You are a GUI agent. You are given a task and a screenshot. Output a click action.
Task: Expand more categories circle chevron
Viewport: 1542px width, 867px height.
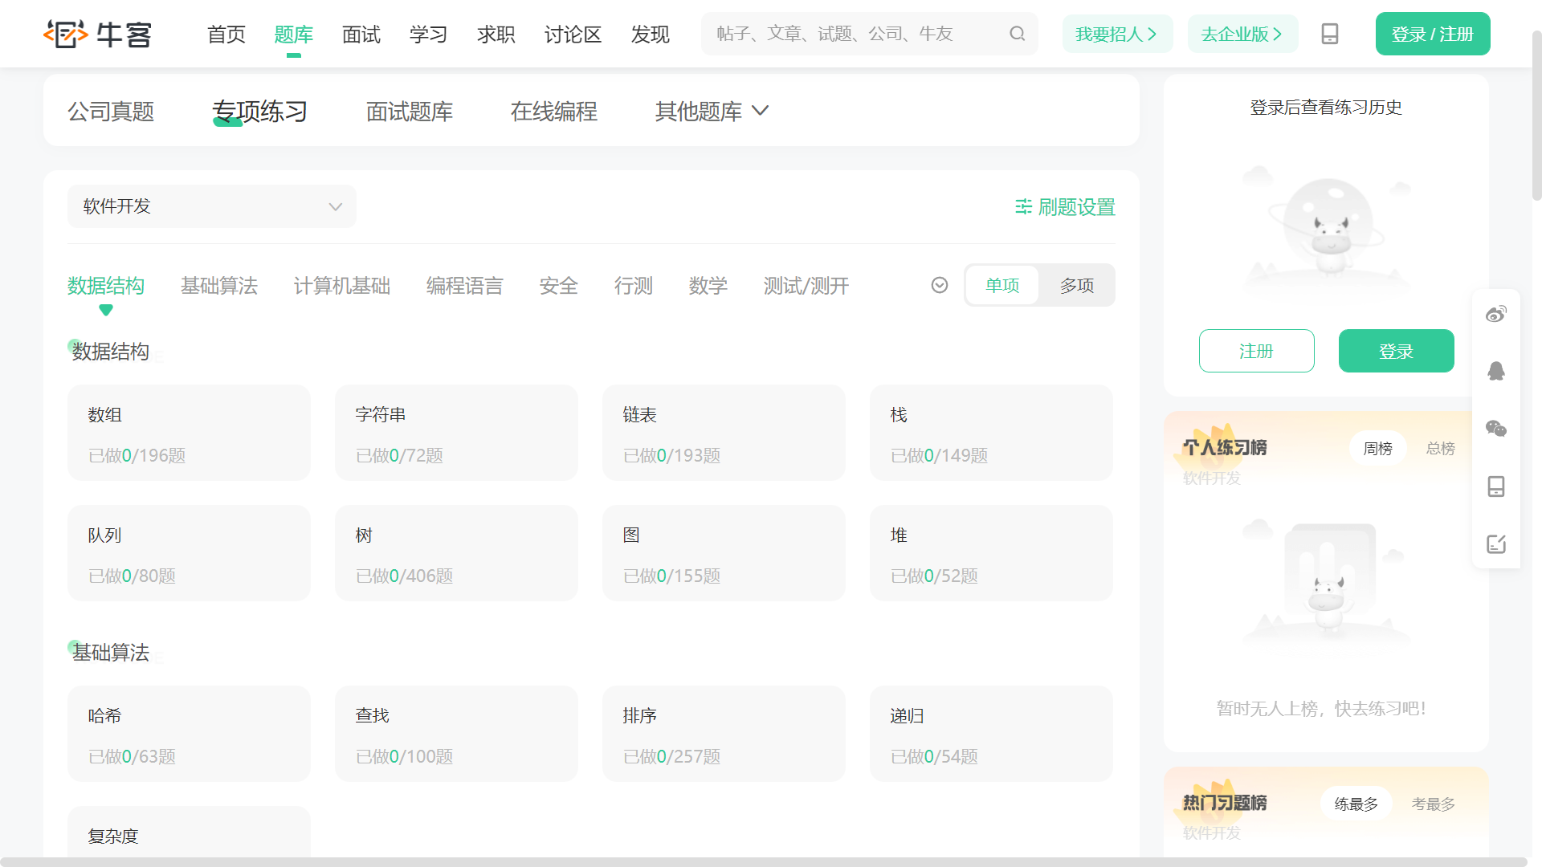(940, 285)
